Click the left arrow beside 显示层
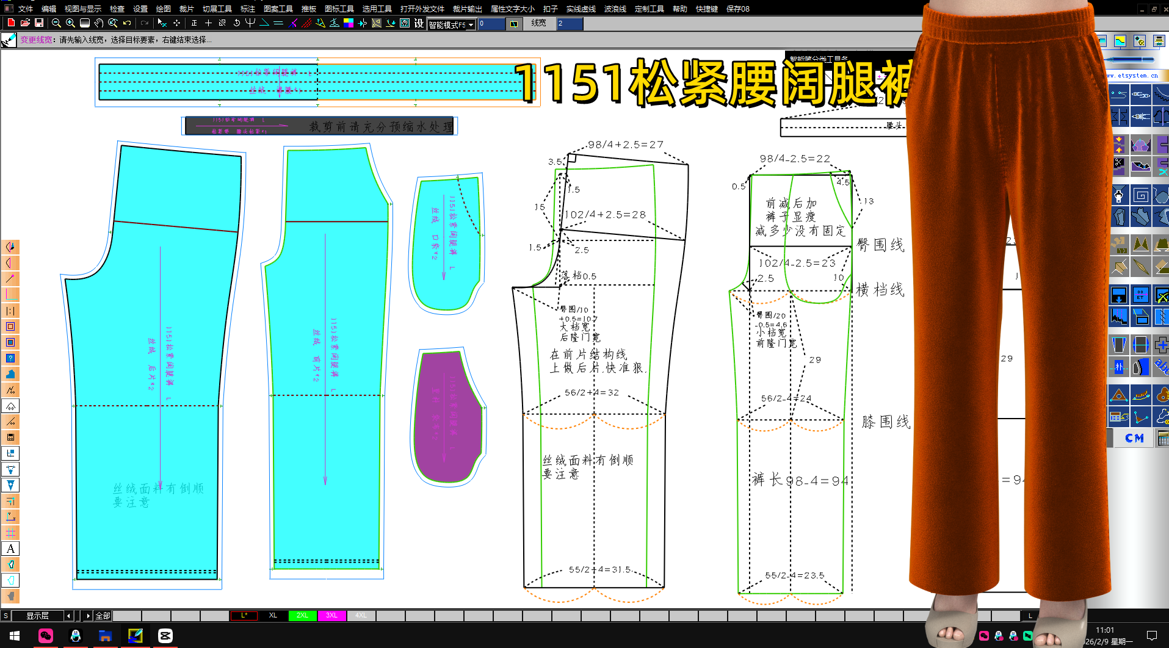This screenshot has height=648, width=1169. tap(68, 616)
